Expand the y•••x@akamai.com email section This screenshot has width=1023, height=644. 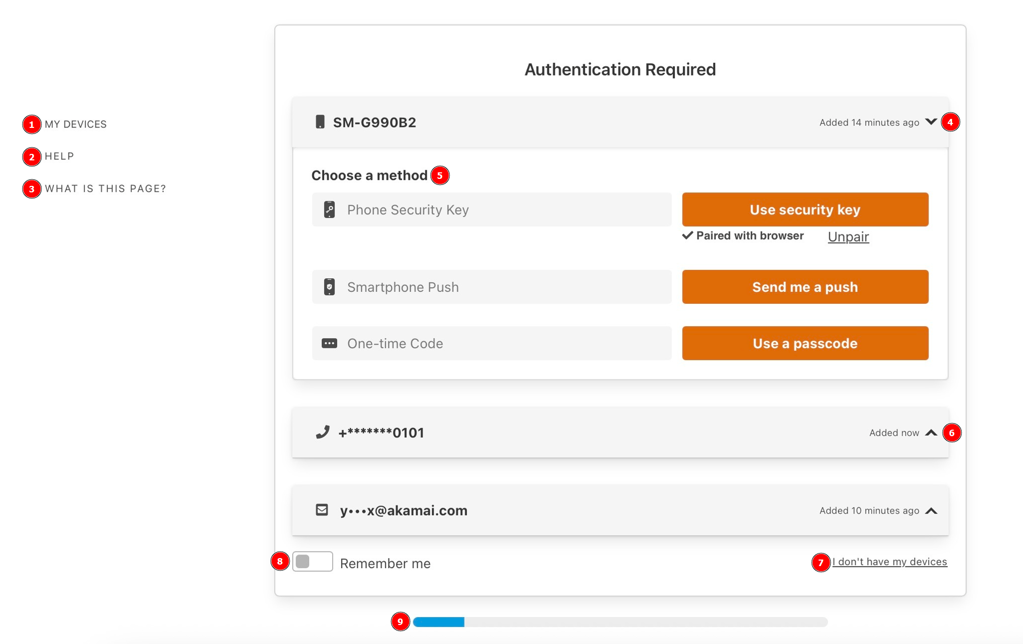931,511
